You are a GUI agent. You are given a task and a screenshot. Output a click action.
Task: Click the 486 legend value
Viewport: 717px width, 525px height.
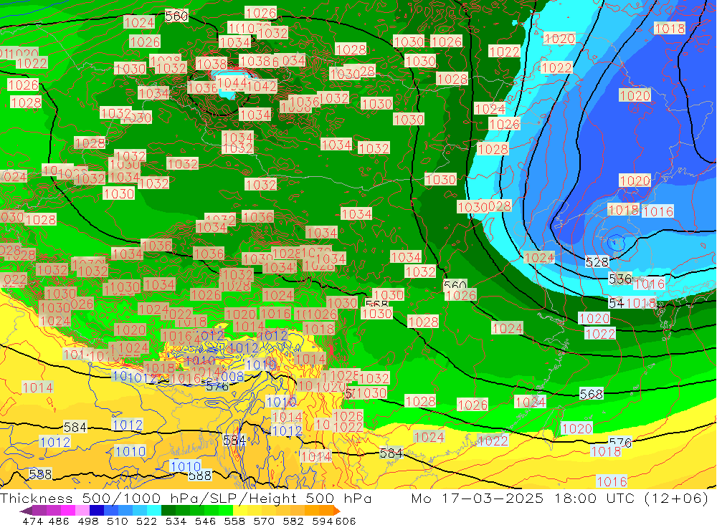(x=59, y=521)
